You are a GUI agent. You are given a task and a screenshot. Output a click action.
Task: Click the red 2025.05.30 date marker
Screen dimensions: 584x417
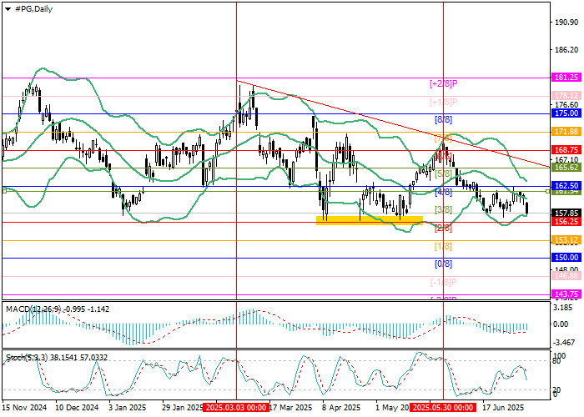(x=442, y=408)
